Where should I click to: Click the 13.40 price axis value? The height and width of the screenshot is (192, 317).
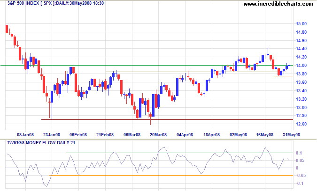[301, 91]
